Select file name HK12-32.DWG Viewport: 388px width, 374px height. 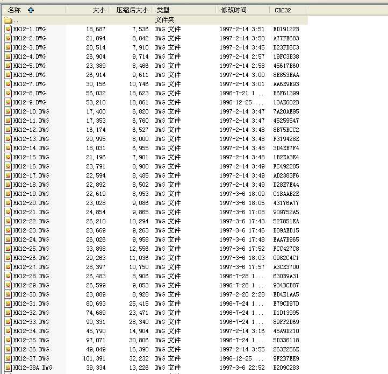click(31, 313)
